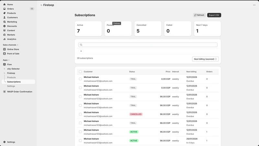Click the Content icon in sidebar
The width and height of the screenshot is (259, 146).
pos(5,30)
